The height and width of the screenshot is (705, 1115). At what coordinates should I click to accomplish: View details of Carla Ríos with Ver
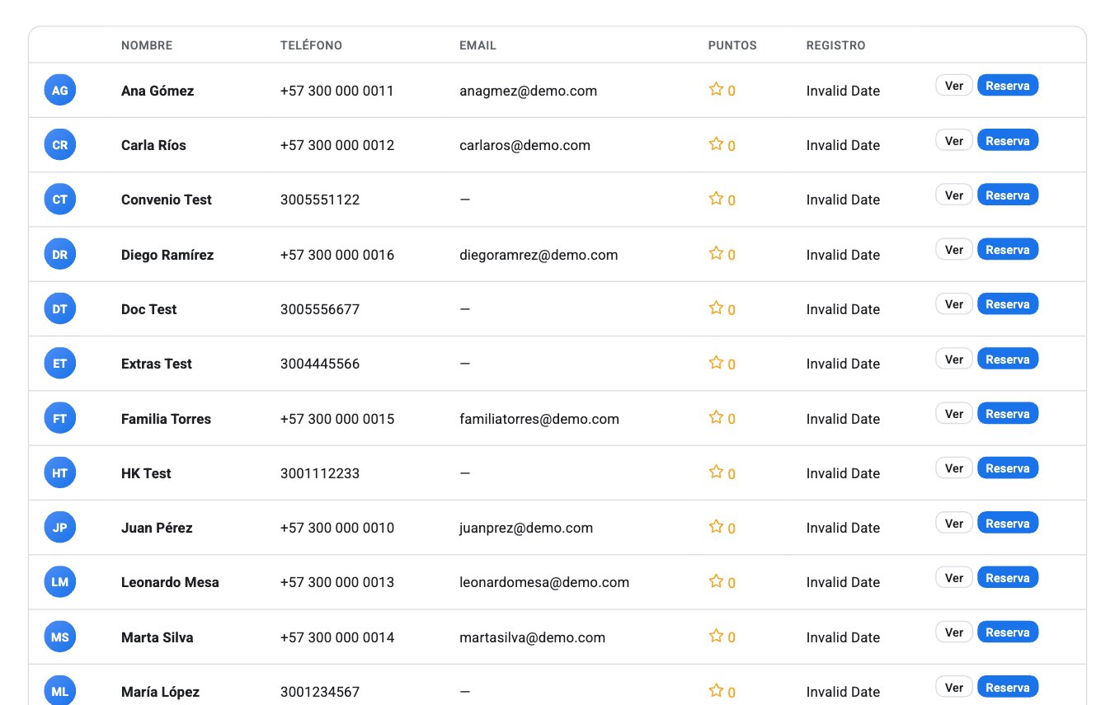pos(954,140)
